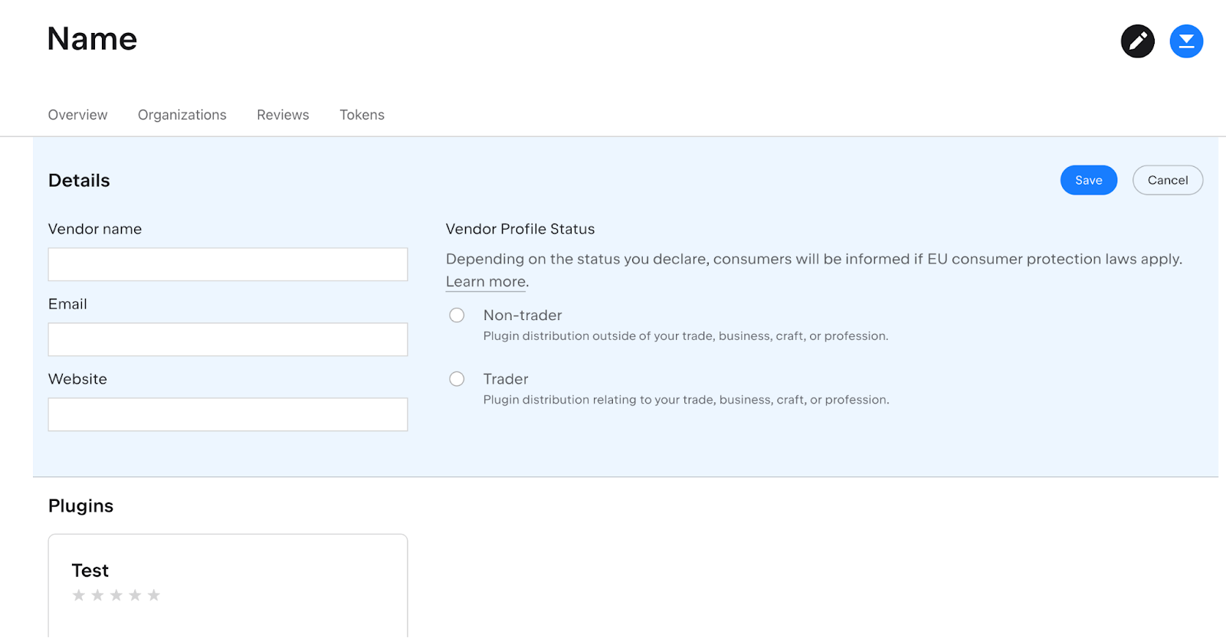Follow the Learn more link
This screenshot has height=638, width=1226.
[x=486, y=282]
